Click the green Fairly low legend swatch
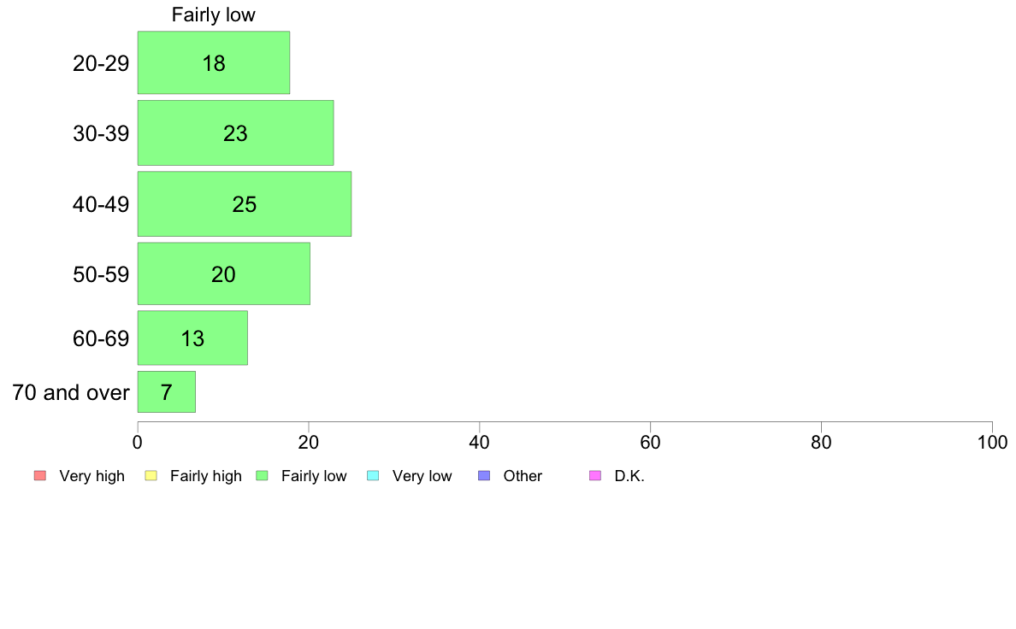Viewport: 1016px width, 629px height. (x=263, y=475)
